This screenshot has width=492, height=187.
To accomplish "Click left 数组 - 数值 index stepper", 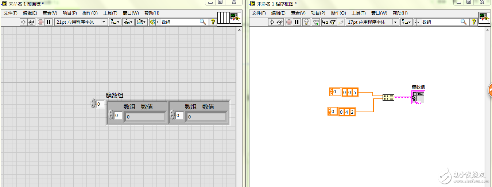I will tap(111, 115).
